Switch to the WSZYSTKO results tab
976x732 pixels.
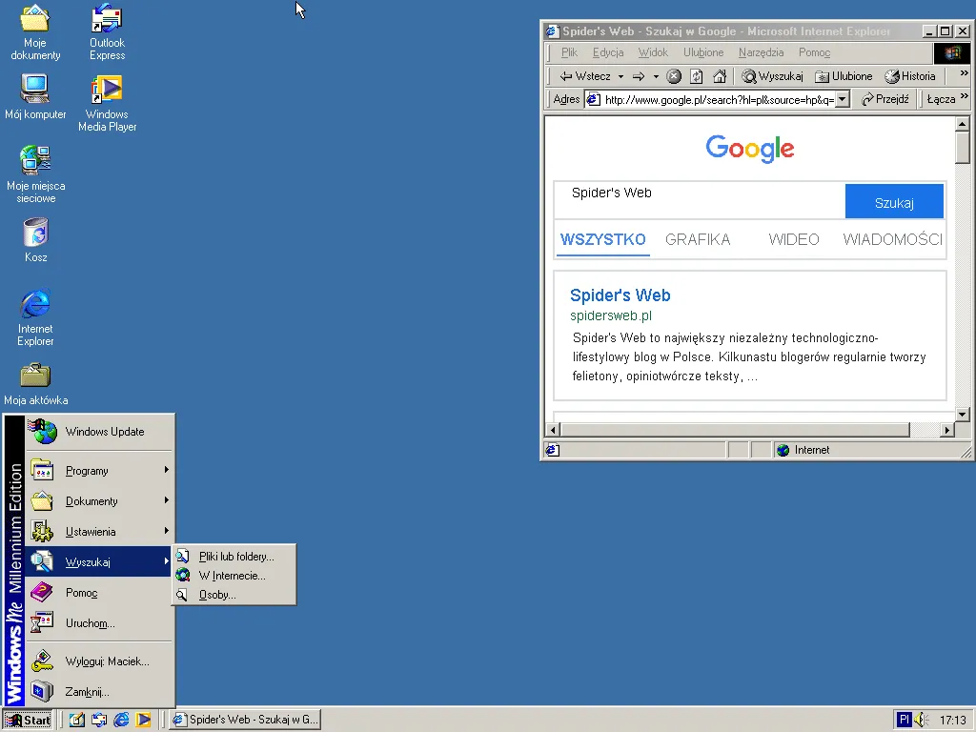(602, 239)
